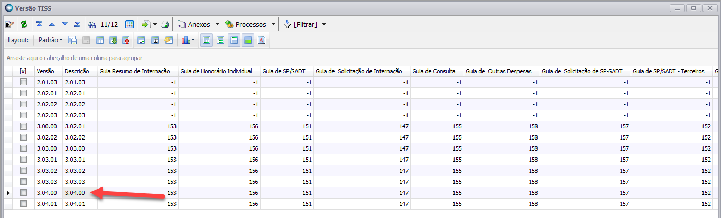
Task: Toggle the second grid view button with green band
Action: click(x=220, y=40)
